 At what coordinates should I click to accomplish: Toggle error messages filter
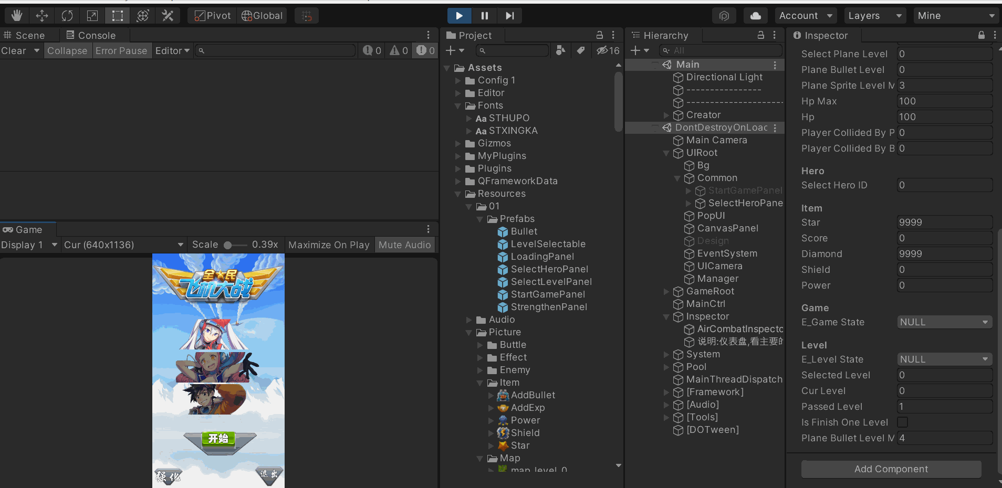coord(425,50)
